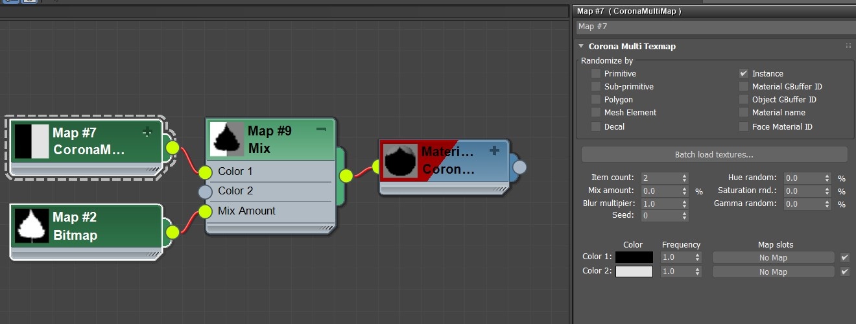The image size is (856, 324).
Task: Click the Mix Amount input socket
Action: pyautogui.click(x=205, y=211)
